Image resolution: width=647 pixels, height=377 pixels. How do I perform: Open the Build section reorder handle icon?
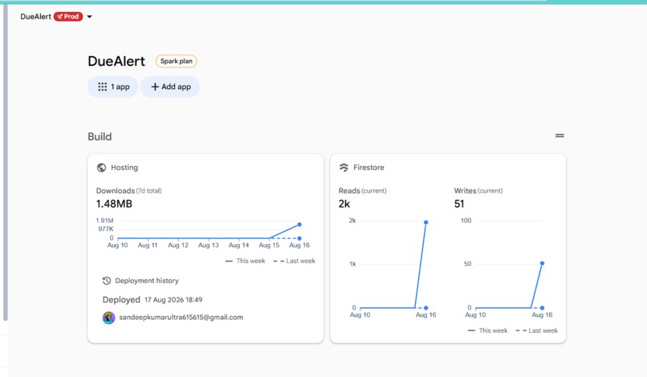[560, 136]
